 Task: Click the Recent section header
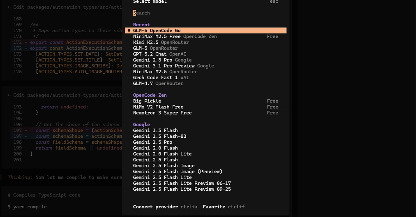(141, 25)
